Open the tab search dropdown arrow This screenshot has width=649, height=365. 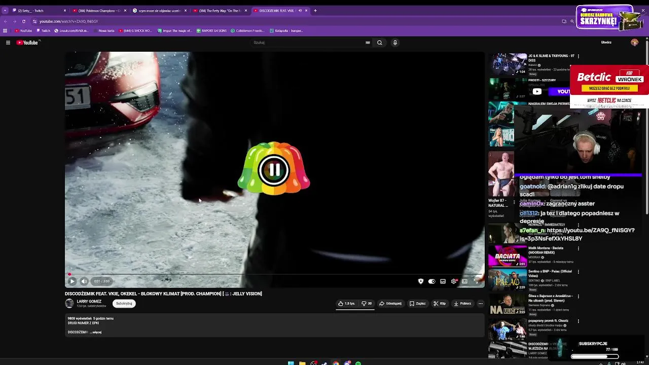(5, 11)
